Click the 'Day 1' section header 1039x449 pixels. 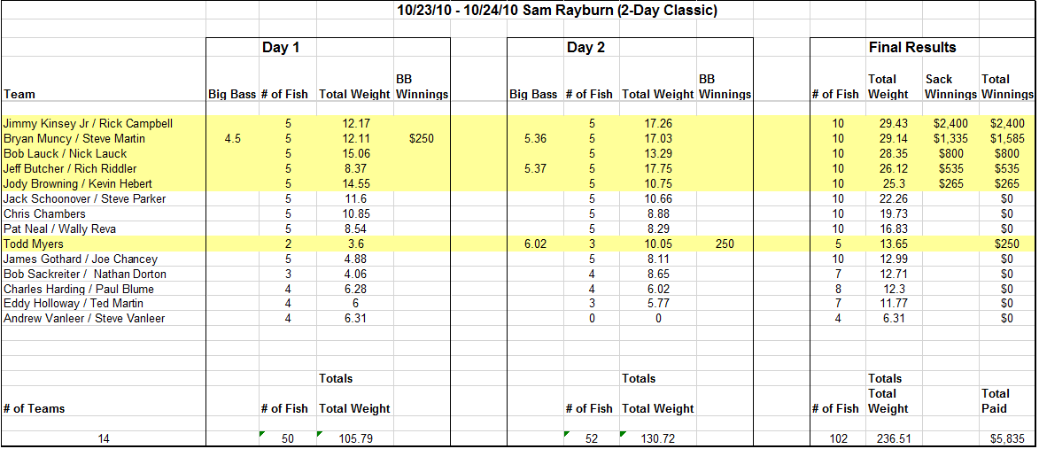(x=282, y=48)
